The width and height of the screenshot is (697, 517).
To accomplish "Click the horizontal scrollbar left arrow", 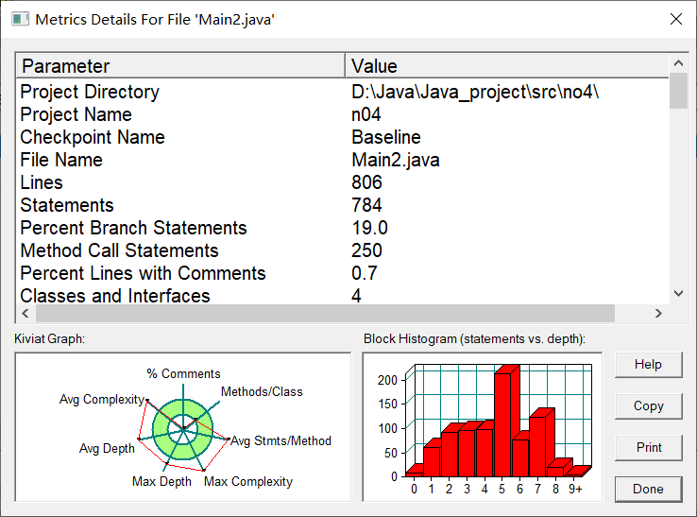I will [25, 313].
